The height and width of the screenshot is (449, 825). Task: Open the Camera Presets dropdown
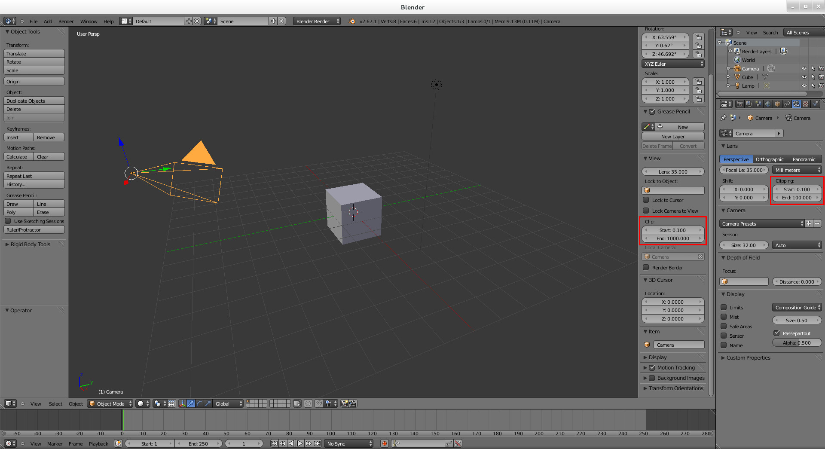762,223
